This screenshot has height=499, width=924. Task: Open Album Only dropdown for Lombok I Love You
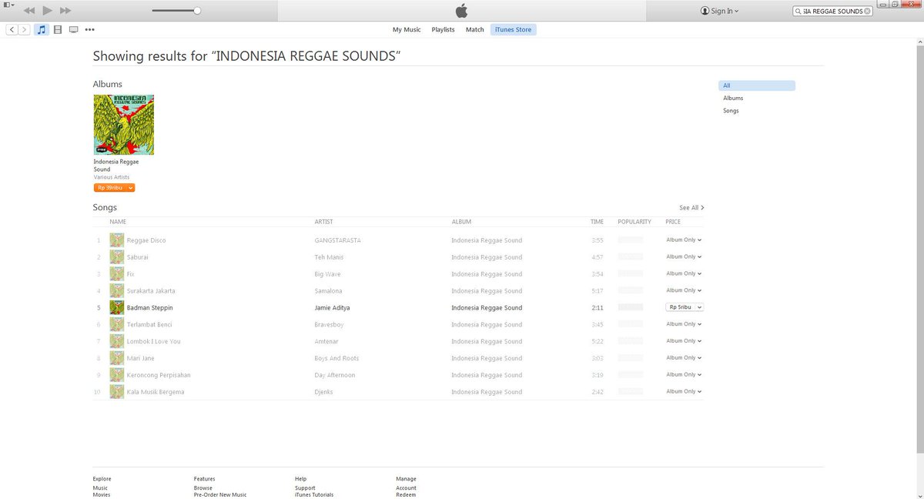tap(684, 341)
